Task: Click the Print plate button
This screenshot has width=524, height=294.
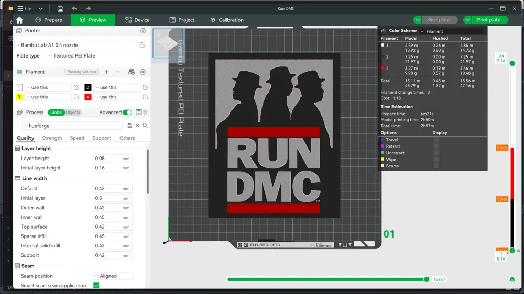Action: tap(489, 20)
